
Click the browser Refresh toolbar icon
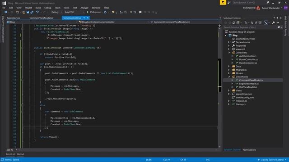(x=105, y=12)
